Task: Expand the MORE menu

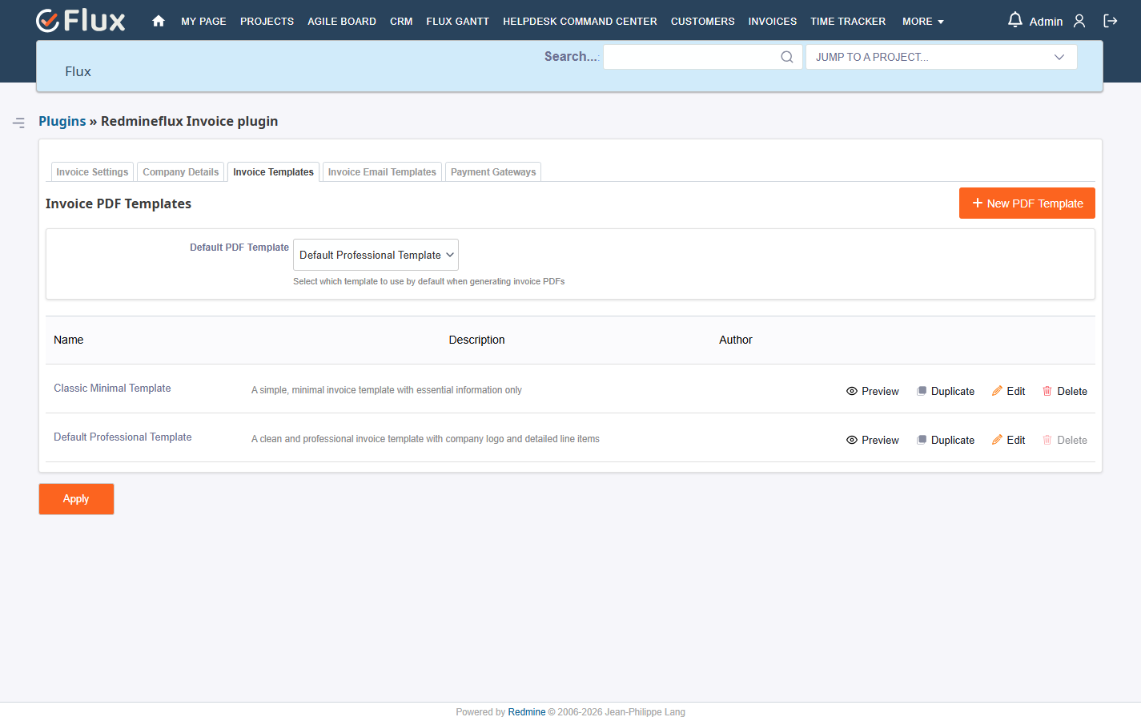Action: (x=923, y=22)
